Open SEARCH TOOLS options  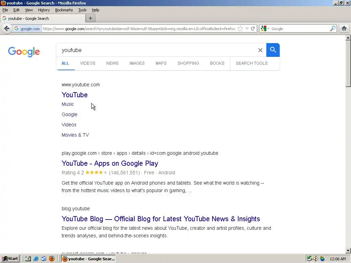click(252, 63)
